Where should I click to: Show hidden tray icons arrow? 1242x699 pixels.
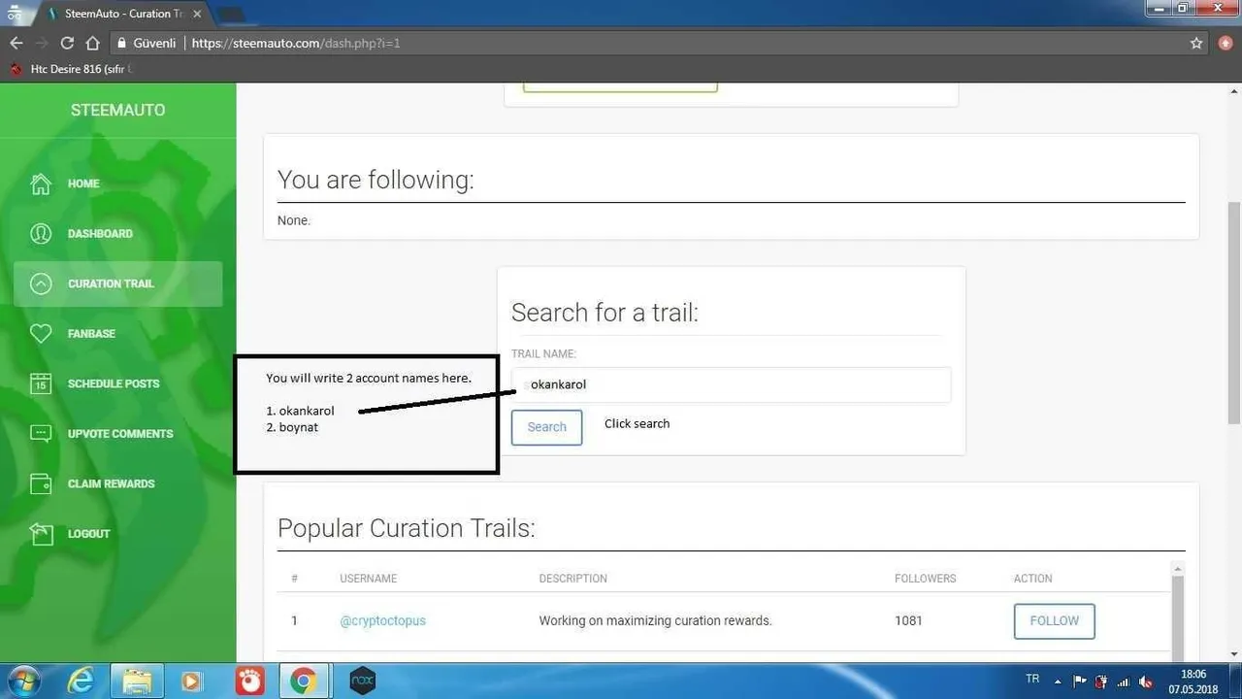point(1058,681)
